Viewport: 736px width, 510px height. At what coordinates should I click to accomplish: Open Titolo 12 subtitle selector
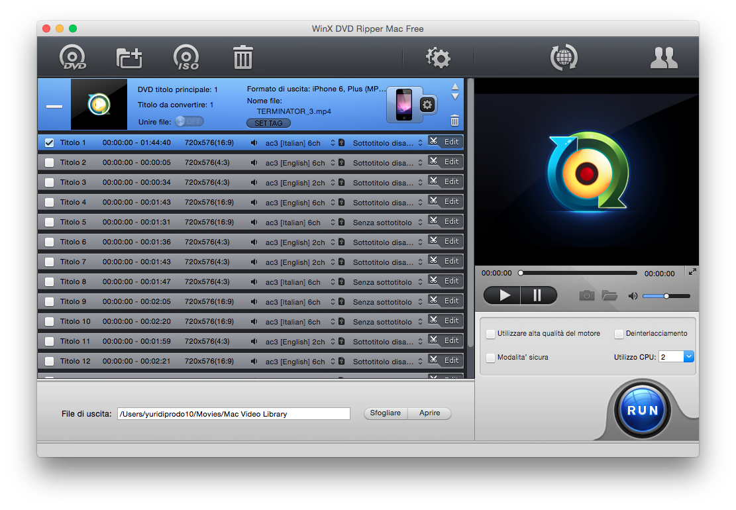[x=420, y=361]
